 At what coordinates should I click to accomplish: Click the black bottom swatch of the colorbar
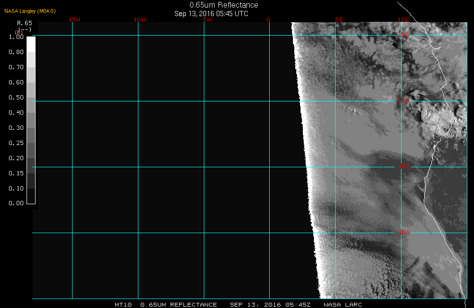31,196
